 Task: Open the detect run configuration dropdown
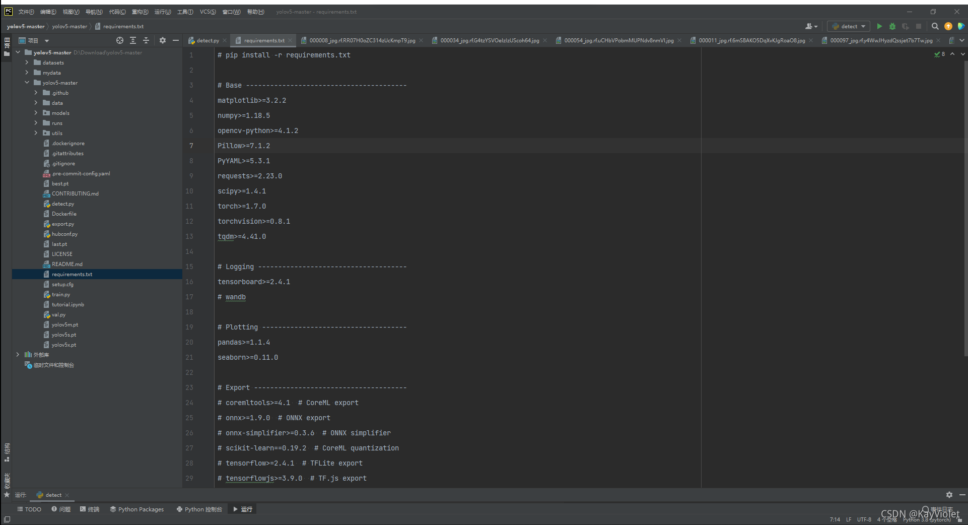pos(849,26)
